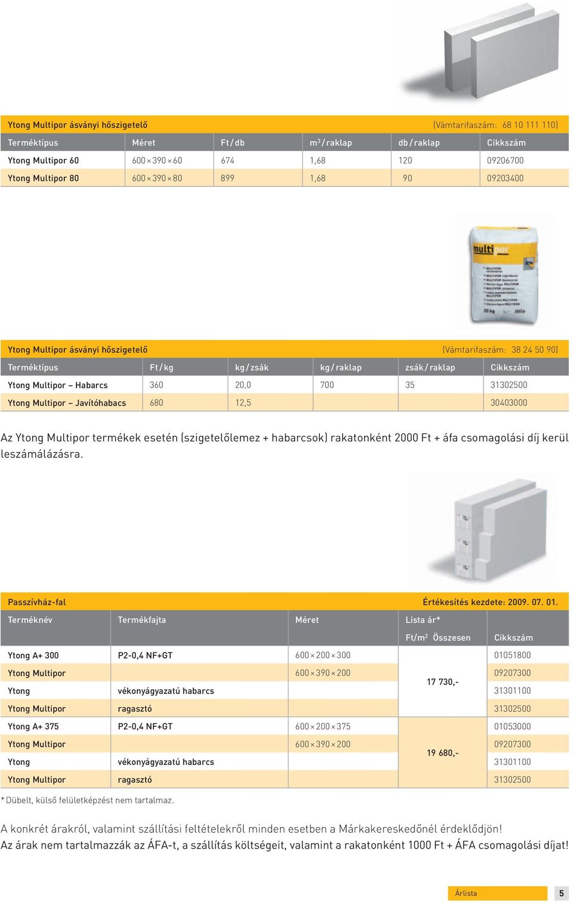Image resolution: width=573 pixels, height=903 pixels.
Task: Click the "db/raklap" column header
Action: click(419, 143)
